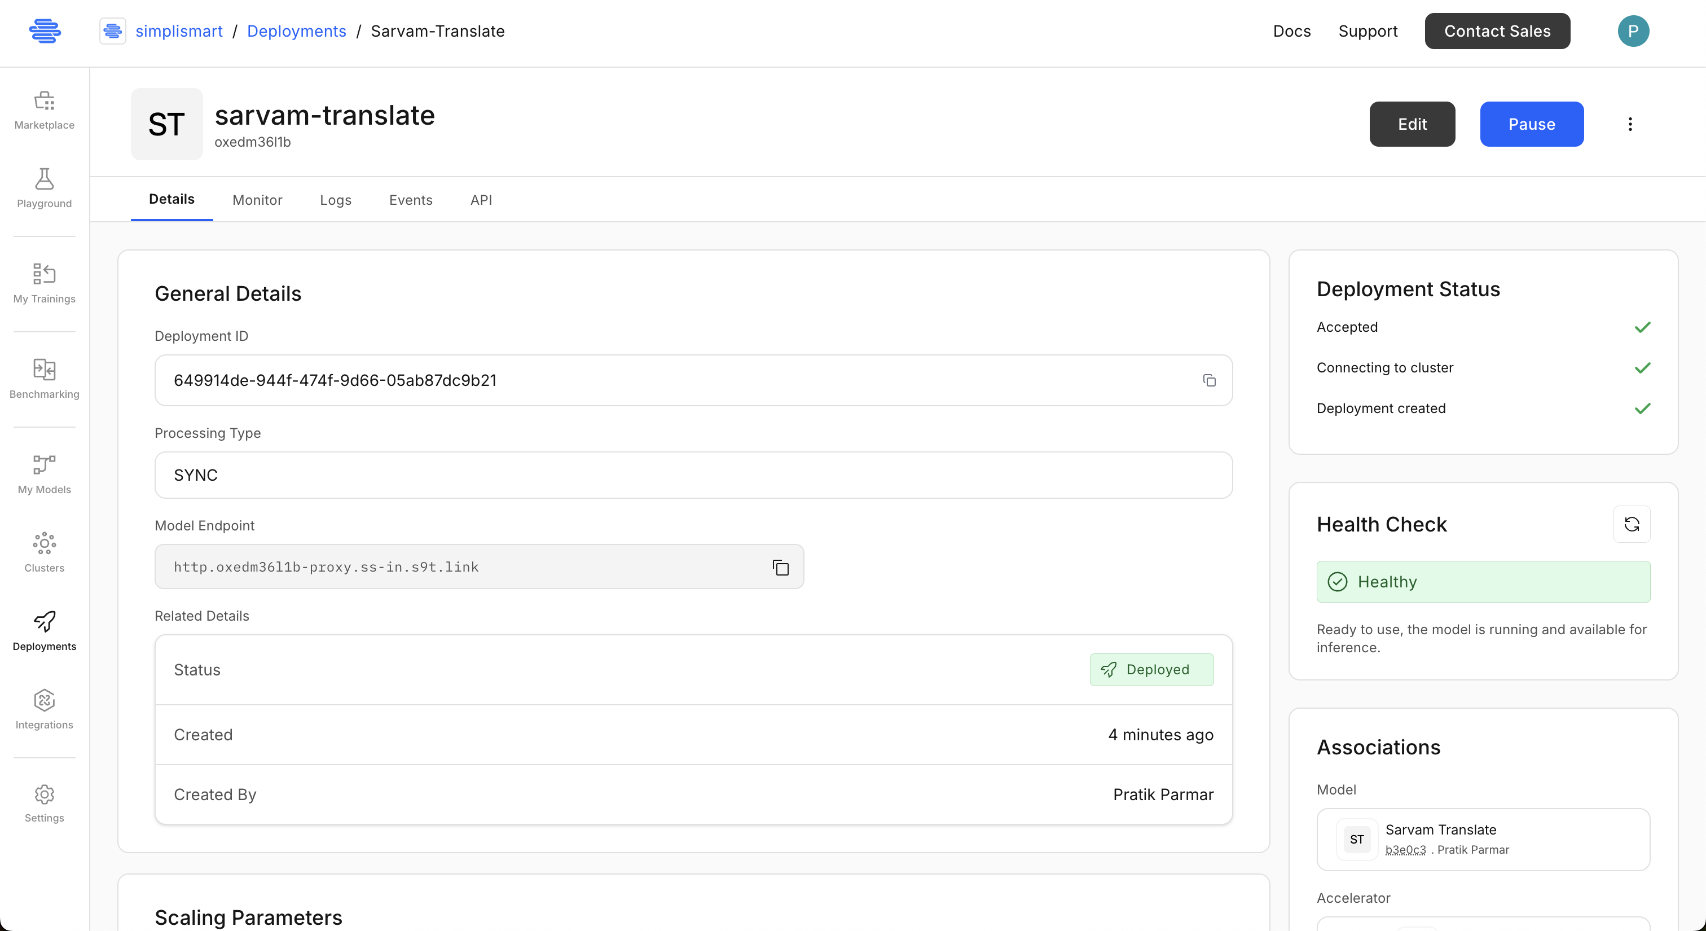Switch to the Monitor tab
Viewport: 1706px width, 931px height.
click(257, 200)
